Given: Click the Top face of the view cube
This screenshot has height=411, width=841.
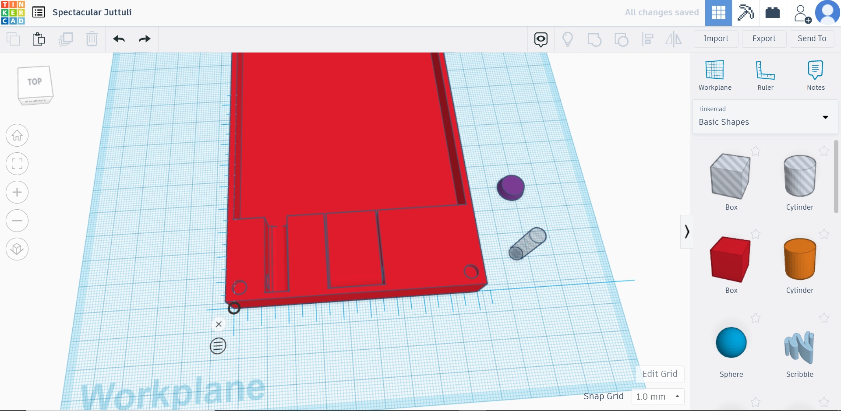Looking at the screenshot, I should pos(35,80).
